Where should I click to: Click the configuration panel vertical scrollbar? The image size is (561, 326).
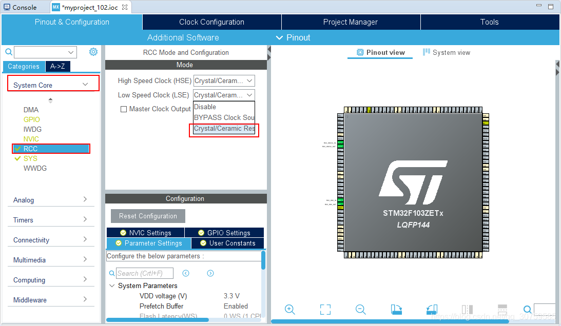click(x=263, y=260)
